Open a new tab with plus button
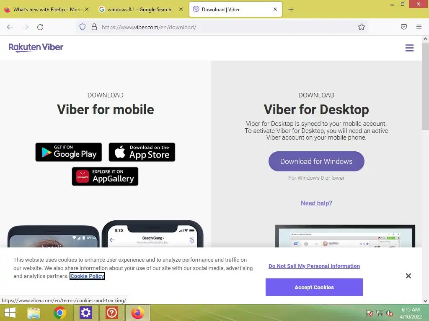The image size is (429, 321). click(291, 10)
